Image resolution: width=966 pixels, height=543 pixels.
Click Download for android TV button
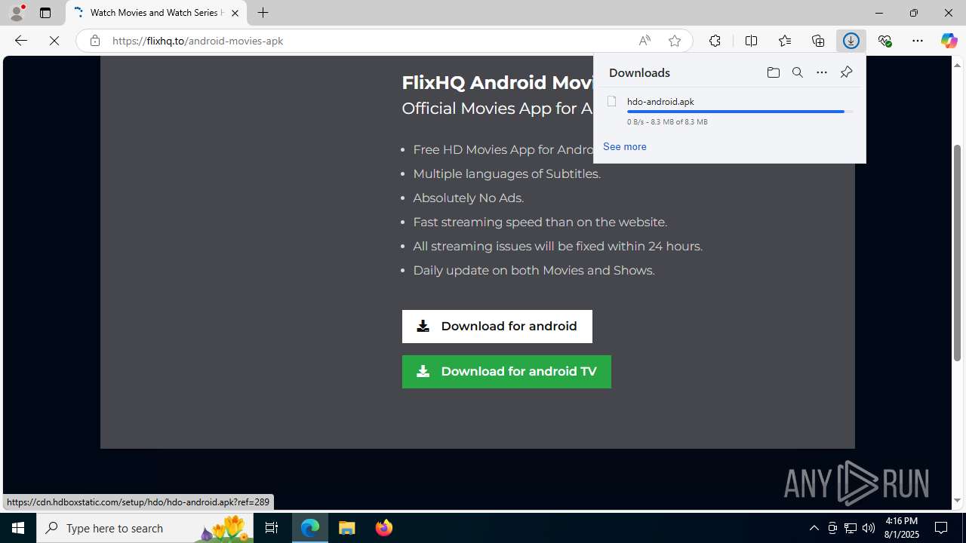(506, 372)
